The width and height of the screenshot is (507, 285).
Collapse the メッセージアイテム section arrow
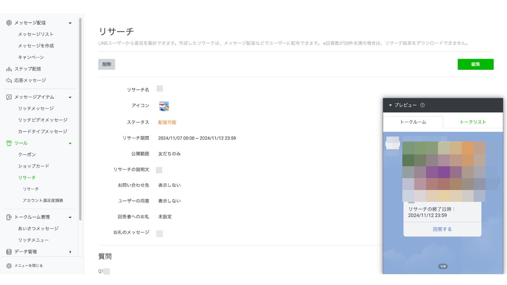[x=70, y=98]
